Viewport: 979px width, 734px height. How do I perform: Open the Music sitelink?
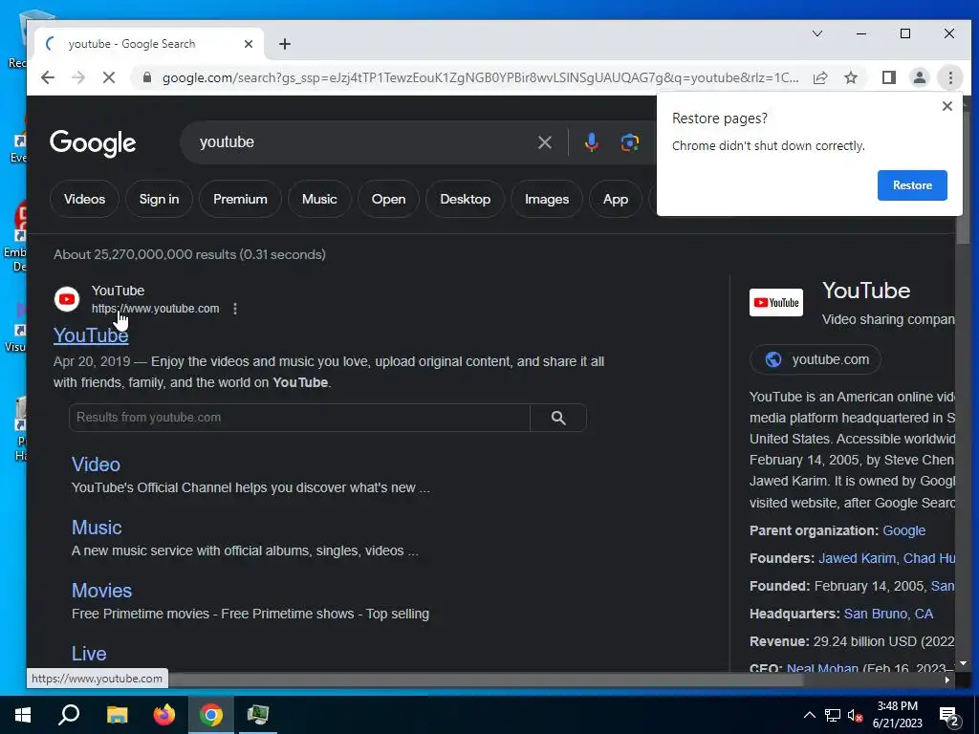pyautogui.click(x=97, y=528)
